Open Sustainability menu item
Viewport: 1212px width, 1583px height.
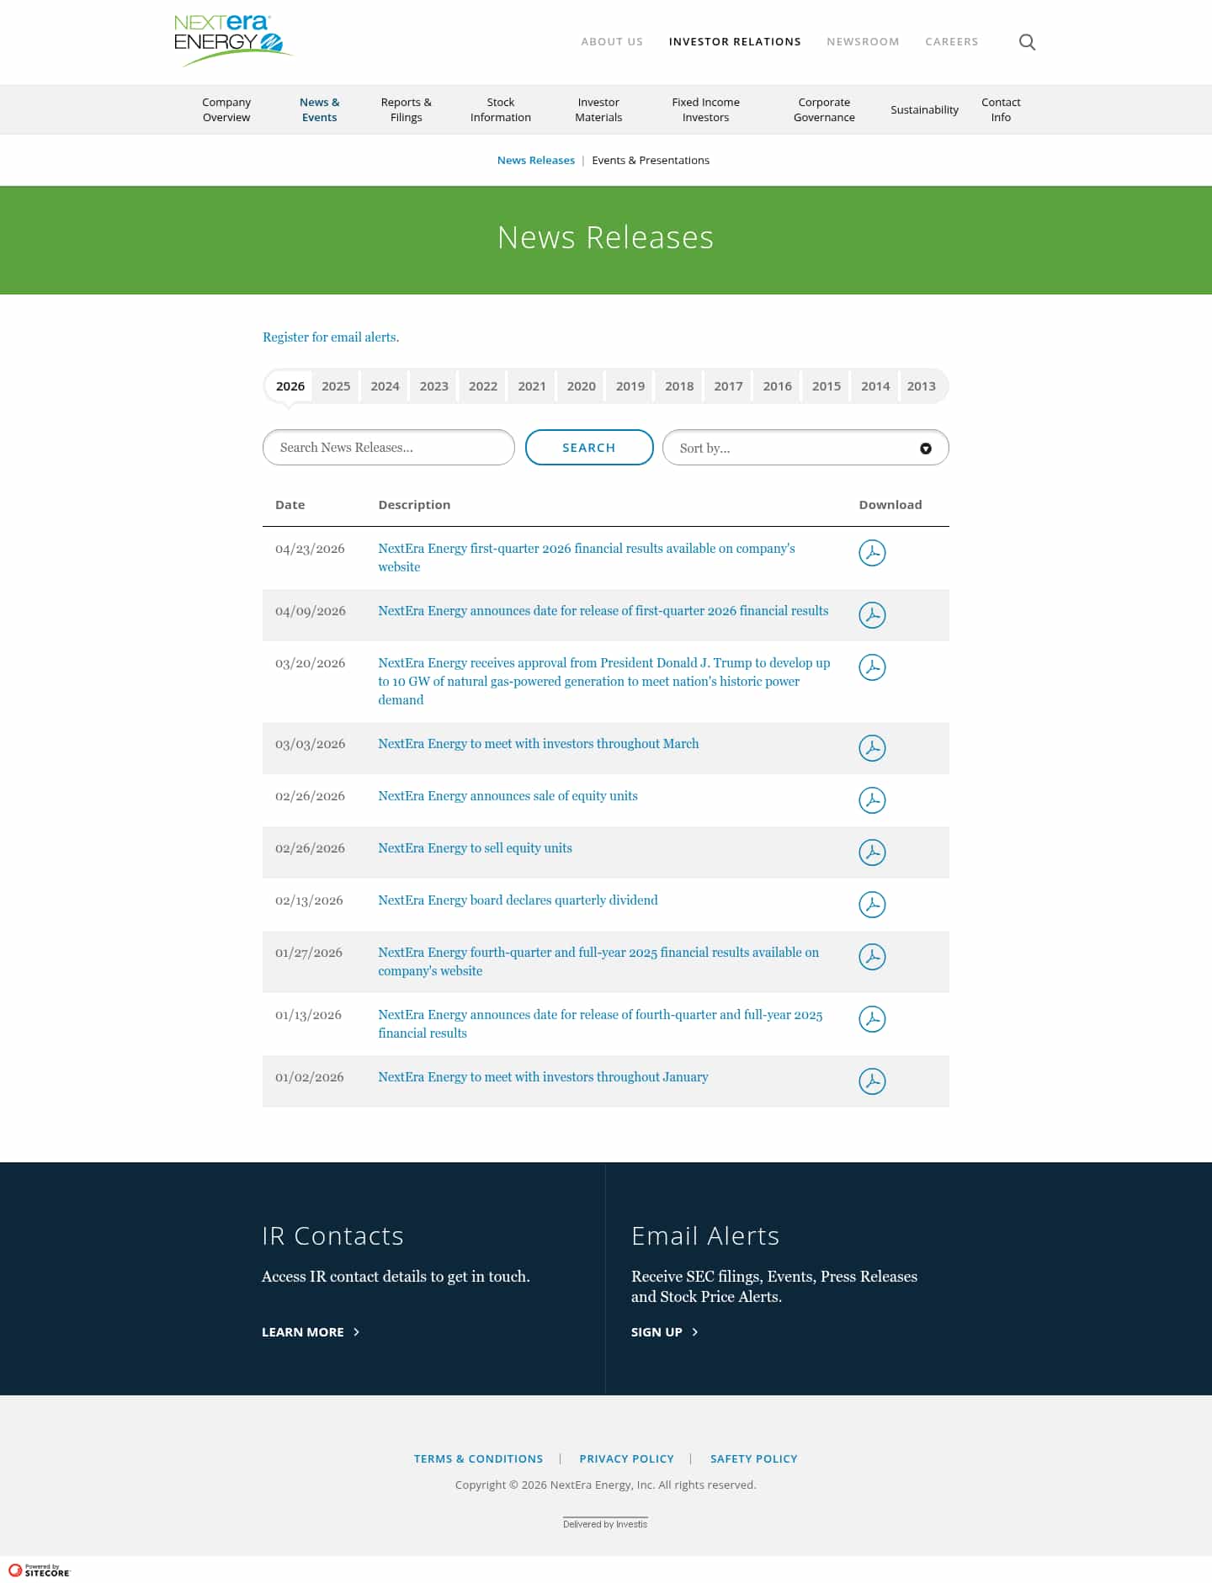pyautogui.click(x=924, y=109)
